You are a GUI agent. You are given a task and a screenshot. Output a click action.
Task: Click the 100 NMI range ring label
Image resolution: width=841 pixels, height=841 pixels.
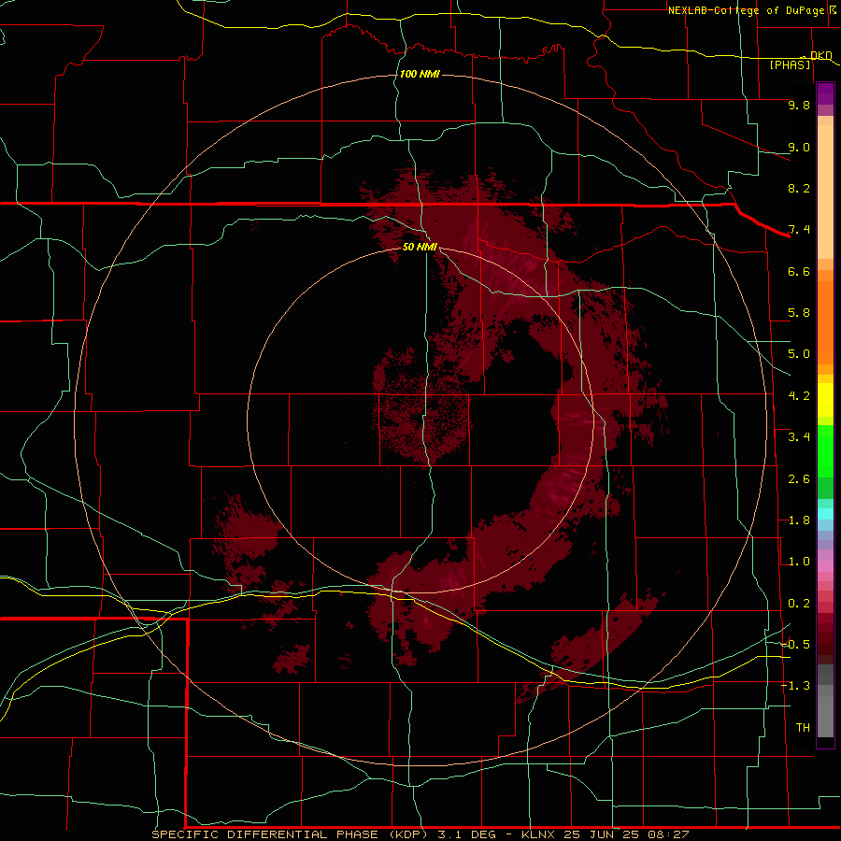420,74
